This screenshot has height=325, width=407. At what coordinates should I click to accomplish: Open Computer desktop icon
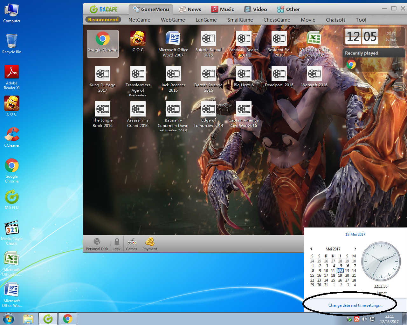pos(12,13)
